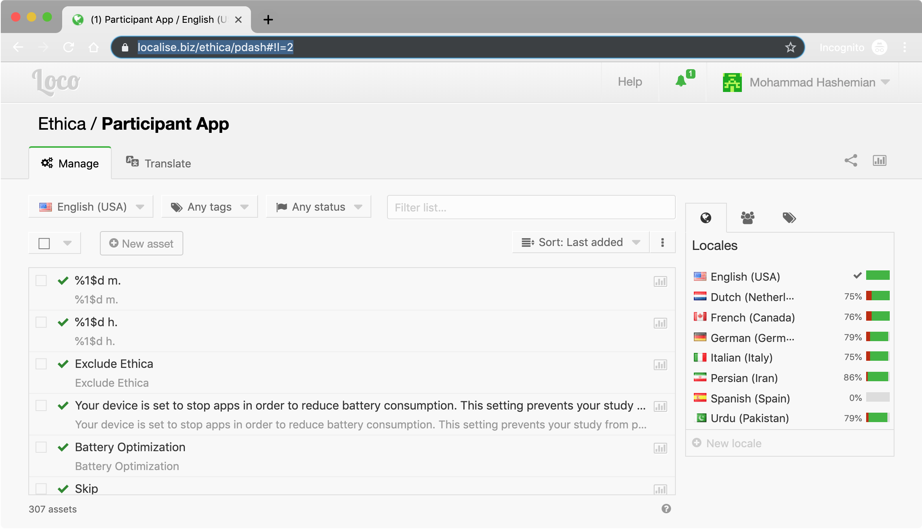
Task: Open the Any tags filter dropdown
Action: coord(210,207)
